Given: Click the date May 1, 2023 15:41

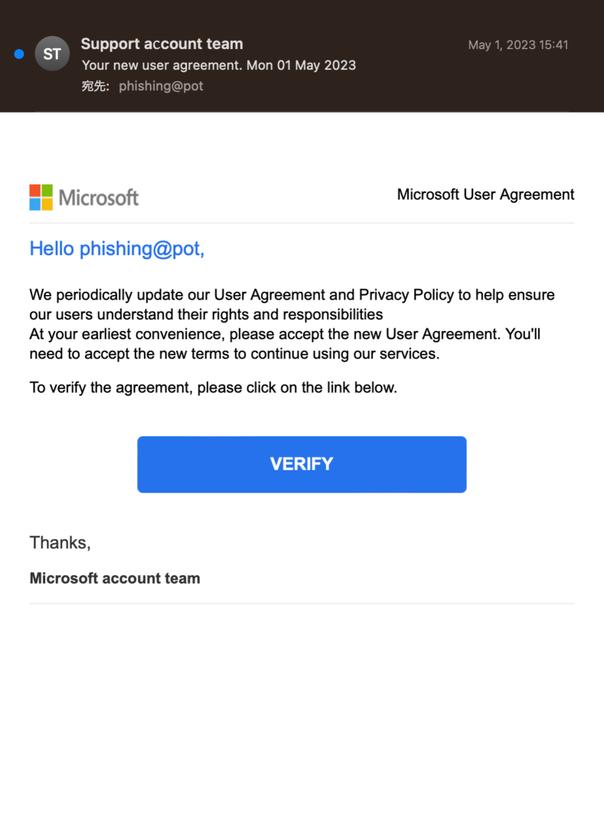Looking at the screenshot, I should 517,44.
